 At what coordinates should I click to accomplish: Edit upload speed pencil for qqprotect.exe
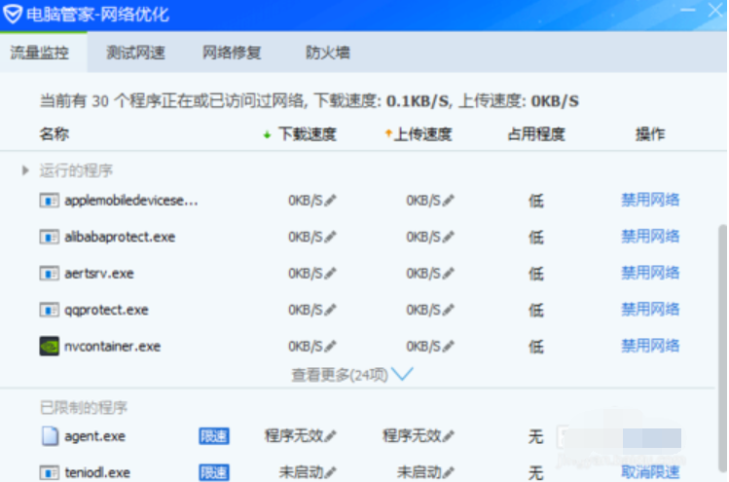click(449, 311)
